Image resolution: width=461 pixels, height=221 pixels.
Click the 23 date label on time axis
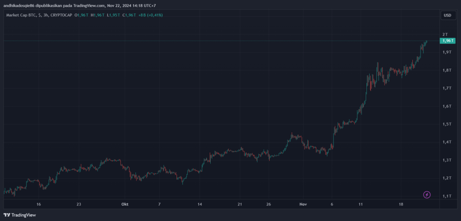(78, 204)
